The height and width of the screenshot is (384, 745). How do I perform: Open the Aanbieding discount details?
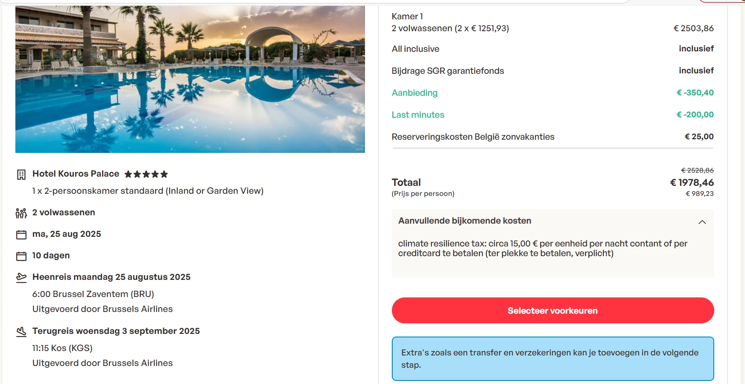point(414,93)
